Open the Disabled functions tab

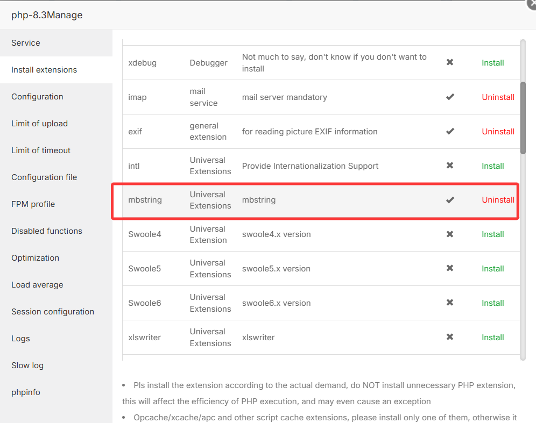[x=47, y=231]
